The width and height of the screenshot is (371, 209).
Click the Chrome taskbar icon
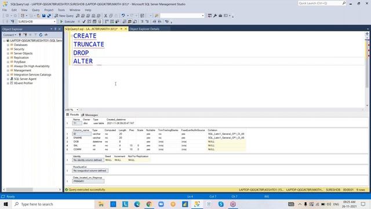coord(149,204)
